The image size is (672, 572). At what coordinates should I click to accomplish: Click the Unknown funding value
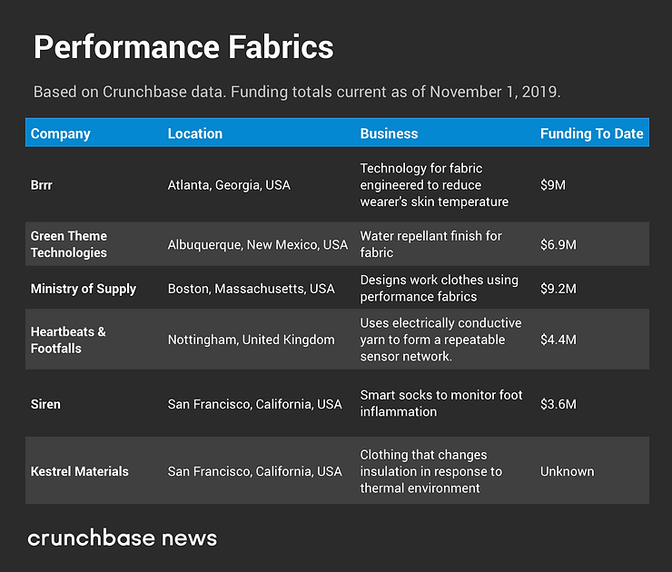point(567,471)
